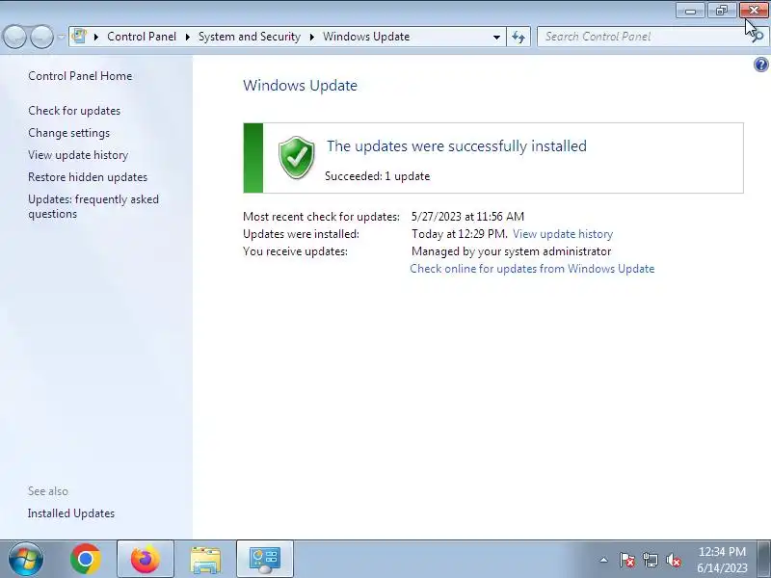The width and height of the screenshot is (771, 578).
Task: Select Windows Update breadcrumb
Action: [366, 37]
